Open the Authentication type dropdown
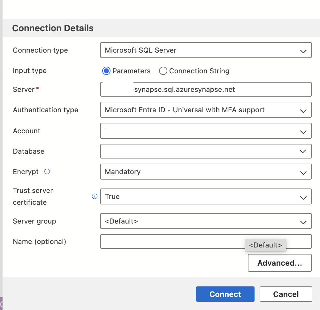Viewport: 320px width, 310px height. (206, 110)
